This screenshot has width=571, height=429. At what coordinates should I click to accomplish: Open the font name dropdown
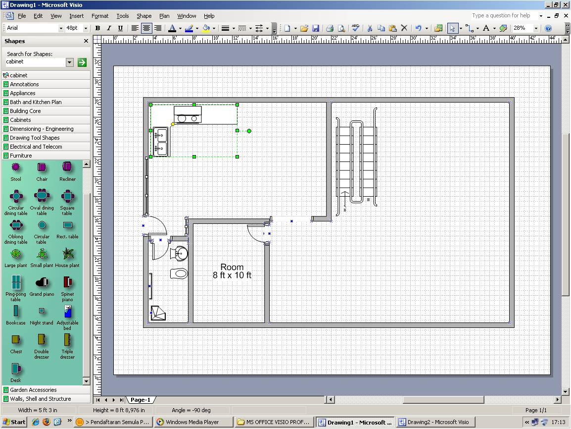(x=61, y=28)
